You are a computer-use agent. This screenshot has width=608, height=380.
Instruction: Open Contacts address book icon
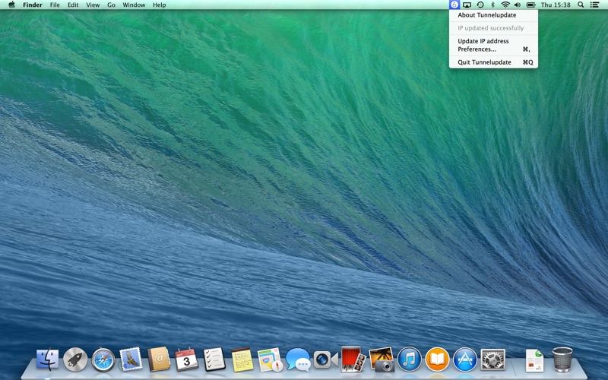coord(159,359)
